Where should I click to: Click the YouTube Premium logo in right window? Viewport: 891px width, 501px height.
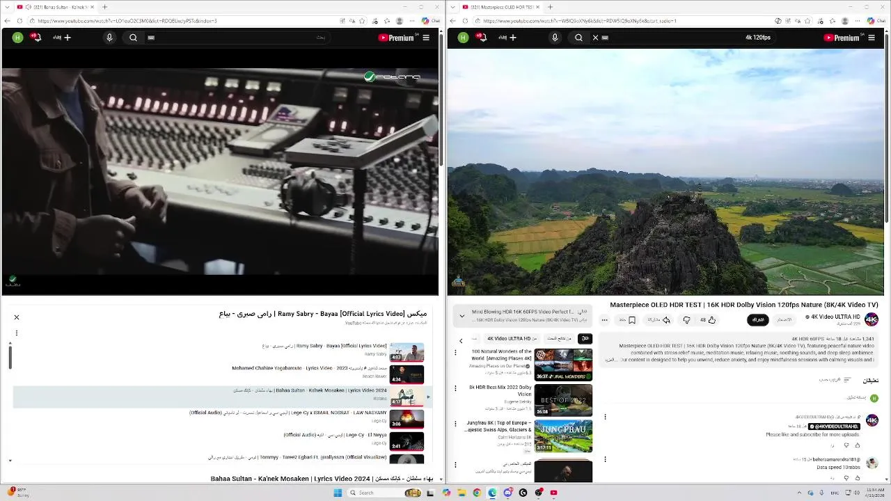(x=842, y=38)
